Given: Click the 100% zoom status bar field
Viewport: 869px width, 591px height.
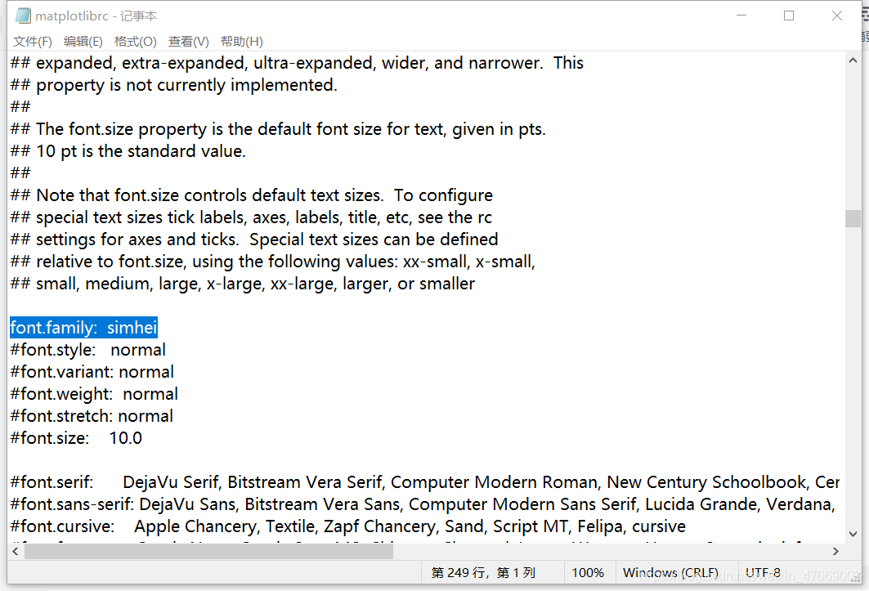Looking at the screenshot, I should (588, 572).
